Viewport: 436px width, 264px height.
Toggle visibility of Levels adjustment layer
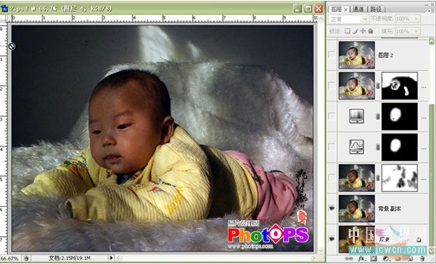point(331,116)
